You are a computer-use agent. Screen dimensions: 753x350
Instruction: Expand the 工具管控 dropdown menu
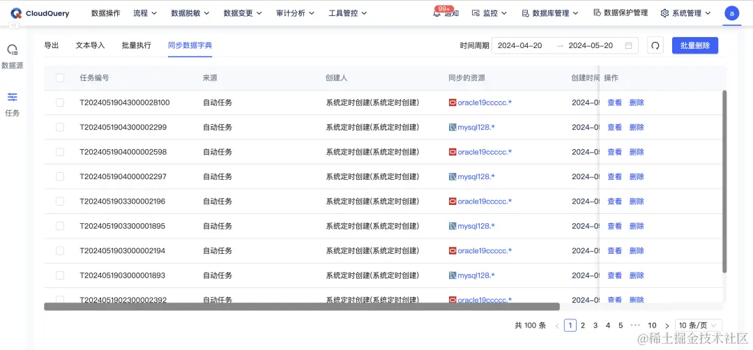(348, 13)
